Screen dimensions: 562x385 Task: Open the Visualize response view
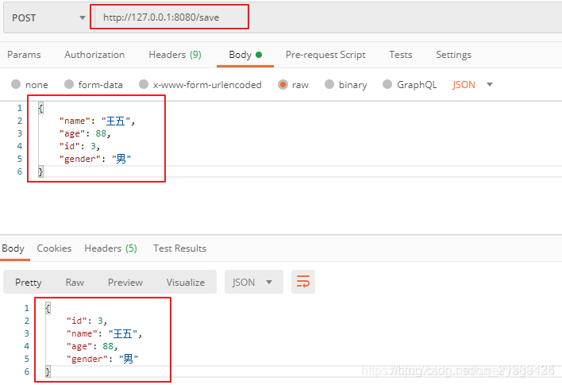click(185, 282)
